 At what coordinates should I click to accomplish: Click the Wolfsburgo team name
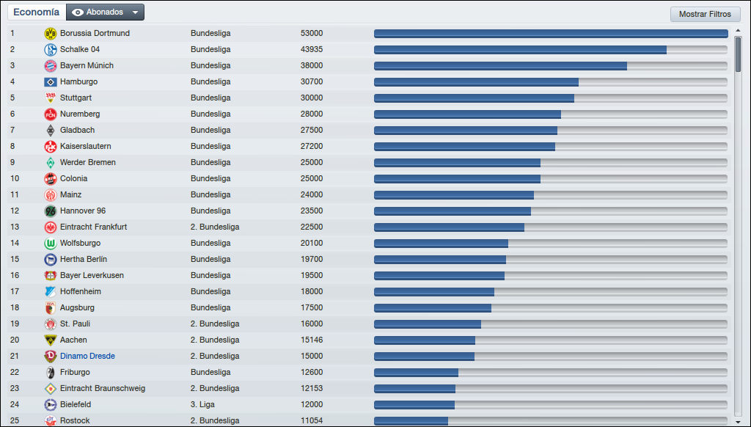coord(81,243)
